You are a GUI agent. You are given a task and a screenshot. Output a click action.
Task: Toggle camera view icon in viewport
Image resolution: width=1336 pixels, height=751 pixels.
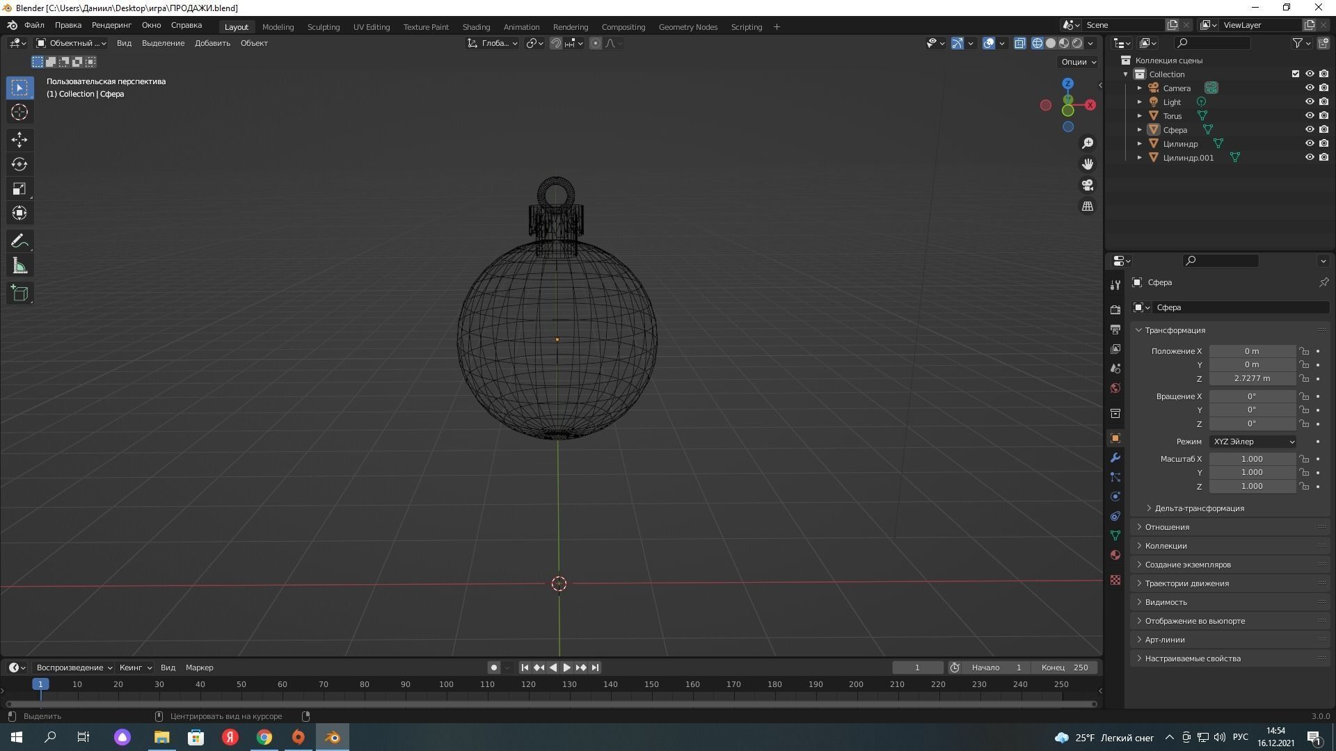pos(1088,185)
